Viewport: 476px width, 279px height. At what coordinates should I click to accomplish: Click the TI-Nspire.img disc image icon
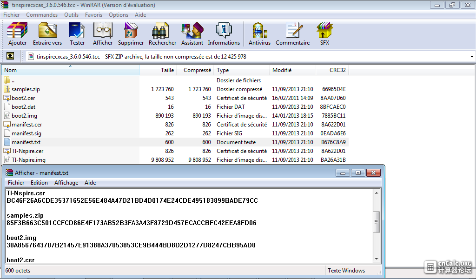tap(7, 159)
